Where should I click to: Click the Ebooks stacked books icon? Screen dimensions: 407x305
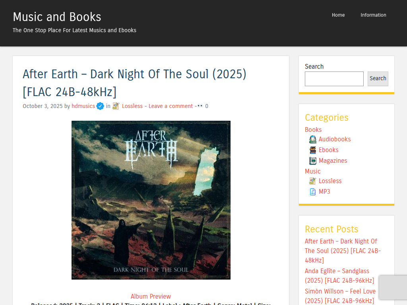[x=313, y=150]
